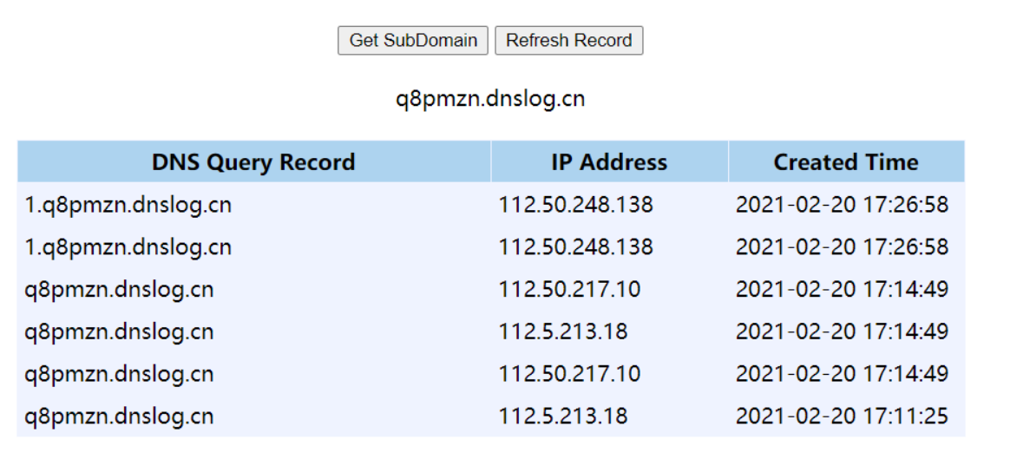This screenshot has width=1010, height=466.
Task: Select the timestamp beside 112.5.213.18 at 17:14:49
Action: [842, 332]
